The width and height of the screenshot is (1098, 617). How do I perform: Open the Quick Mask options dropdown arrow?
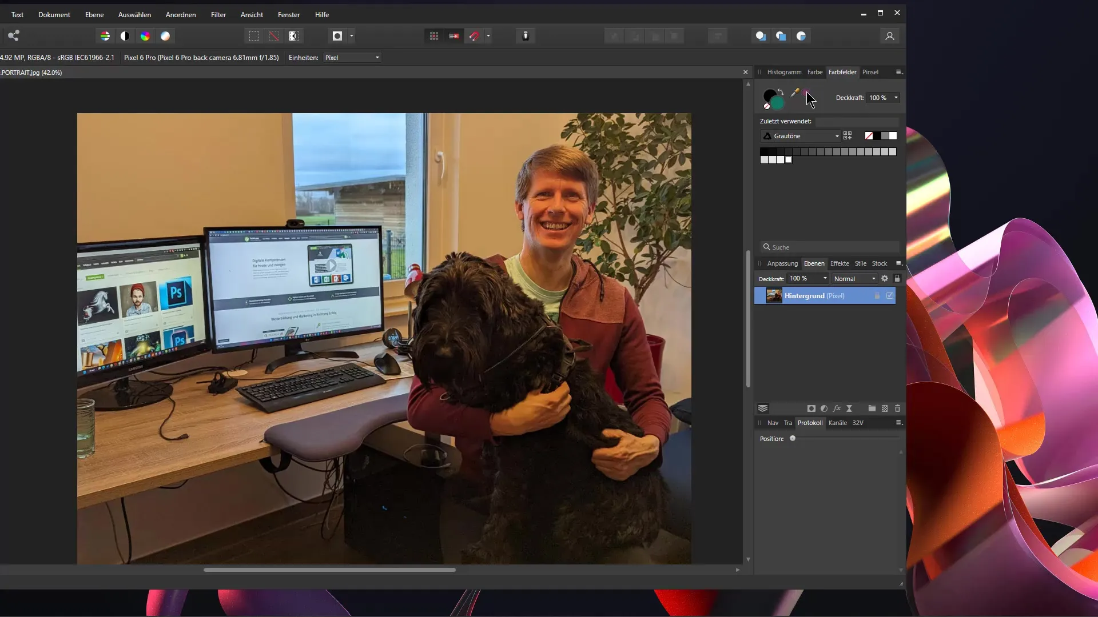[x=352, y=36]
